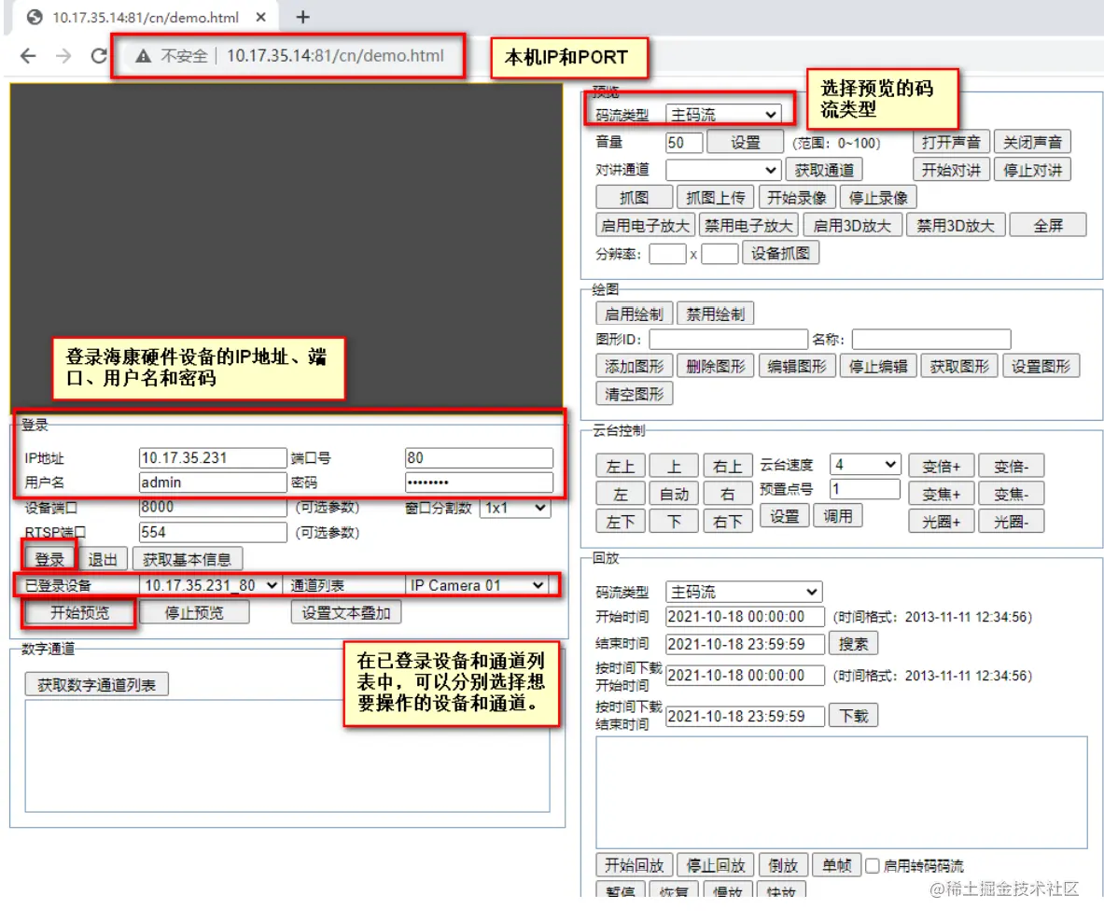Screen dimensions: 1104x923
Task: Open preview 码流类型 dropdown
Action: click(722, 114)
